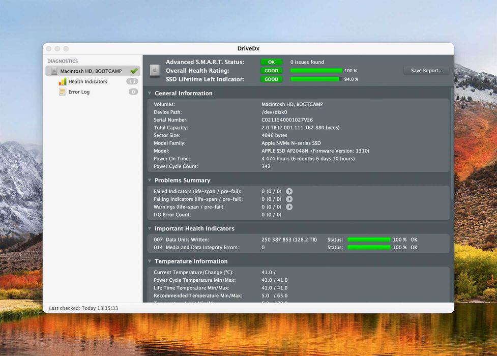This screenshot has width=497, height=356.
Task: Open Failed Indicators details arrow
Action: (x=289, y=191)
